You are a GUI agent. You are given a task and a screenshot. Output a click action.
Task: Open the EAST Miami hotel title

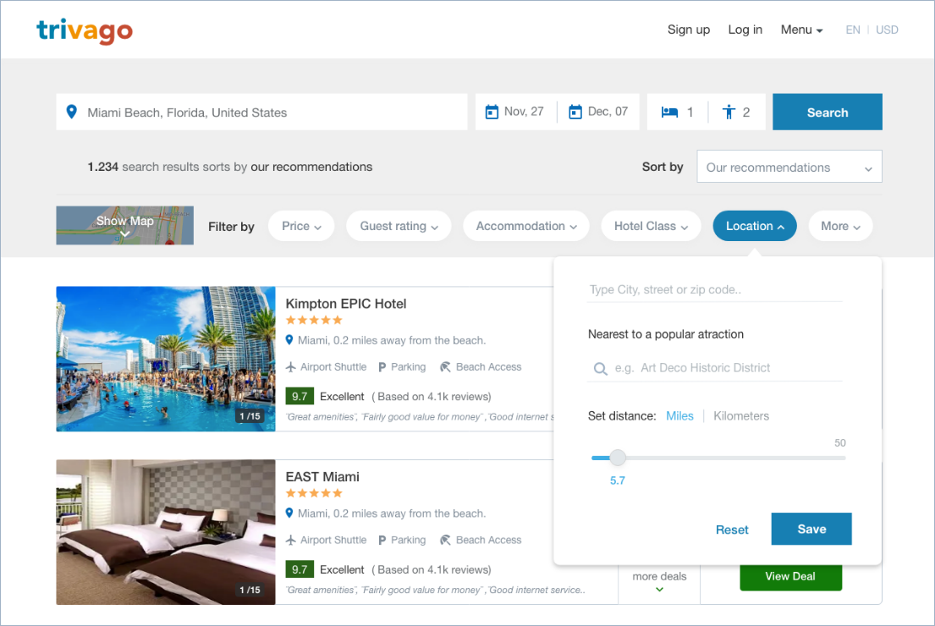322,476
